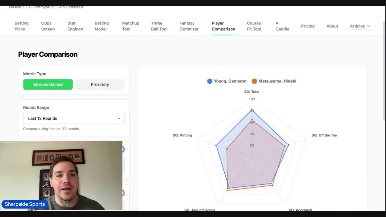Viewport: 386px width, 217px height.
Task: Select Strokes Gained metric type
Action: click(x=48, y=84)
